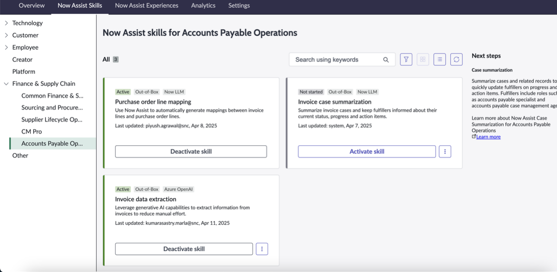The image size is (557, 272).
Task: Activate the Invoice case summarization skill
Action: pos(367,151)
